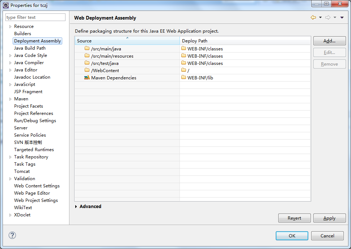The height and width of the screenshot is (249, 351).
Task: Open the view menu triangle
Action: (x=342, y=17)
